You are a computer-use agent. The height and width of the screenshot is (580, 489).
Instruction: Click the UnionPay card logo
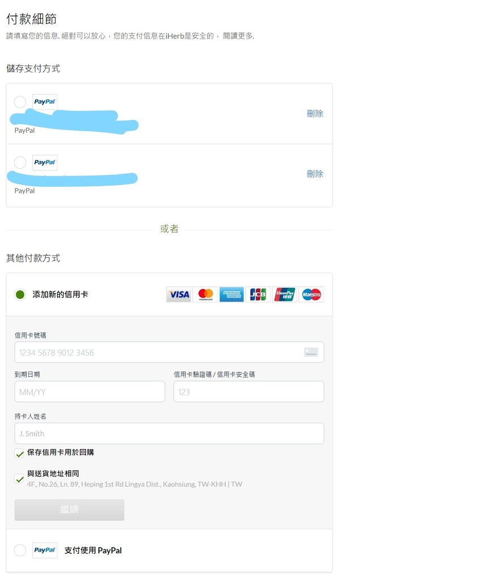pyautogui.click(x=284, y=295)
